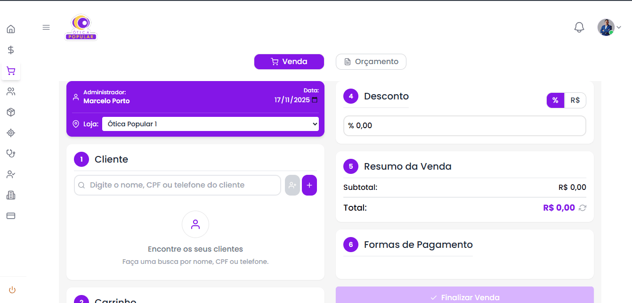Click the Finalizar Venda button
632x303 pixels.
(x=465, y=297)
